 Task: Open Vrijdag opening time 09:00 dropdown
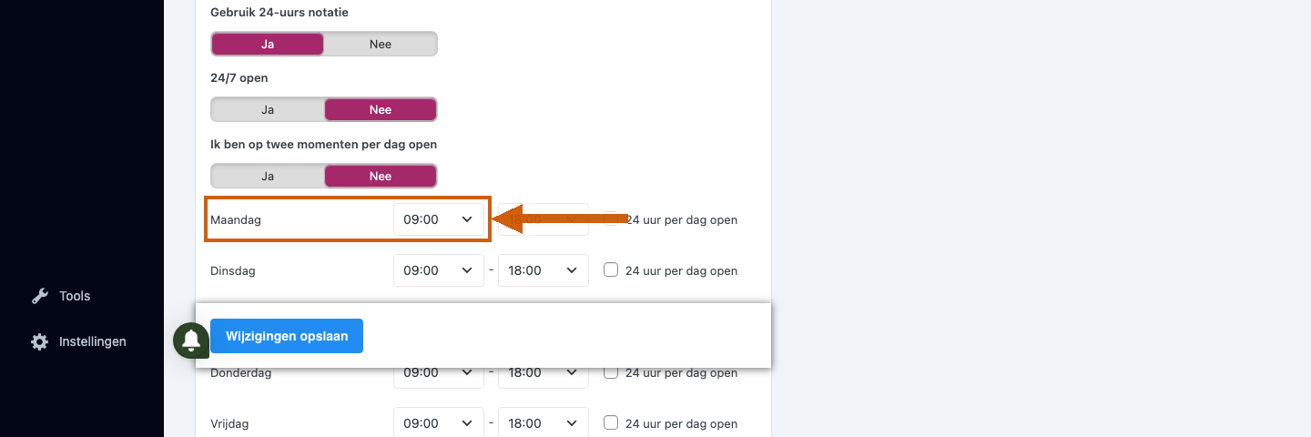click(x=439, y=423)
